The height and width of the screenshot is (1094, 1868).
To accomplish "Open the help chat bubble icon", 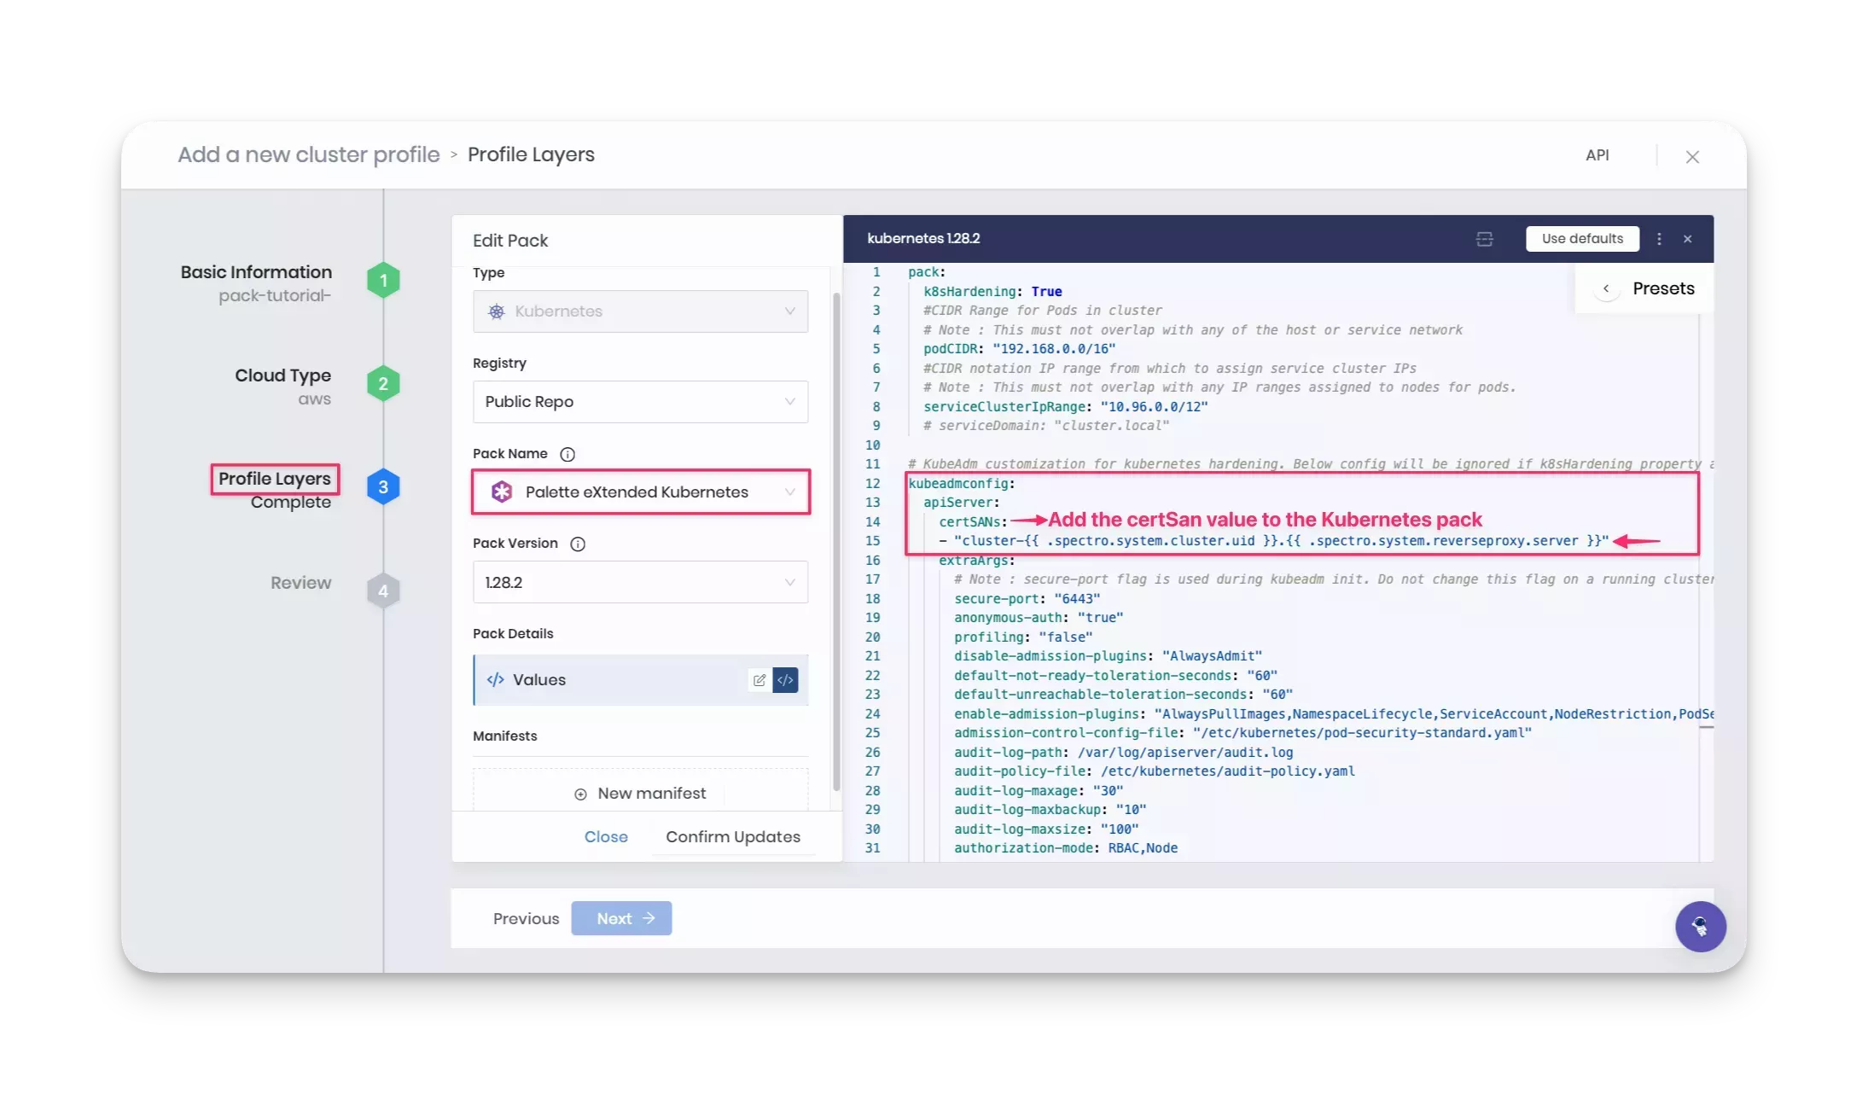I will tap(1700, 926).
